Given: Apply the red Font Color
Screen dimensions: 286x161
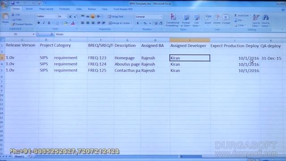Looking at the screenshot, I should pyautogui.click(x=73, y=23).
